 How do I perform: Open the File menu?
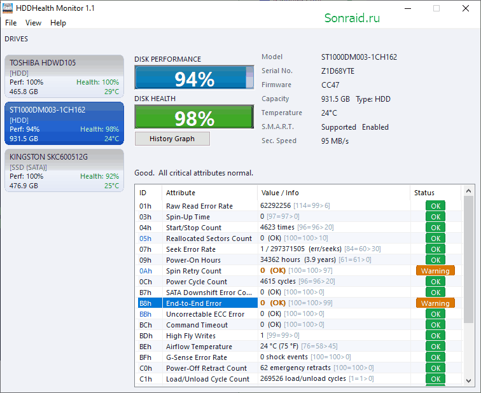click(11, 23)
